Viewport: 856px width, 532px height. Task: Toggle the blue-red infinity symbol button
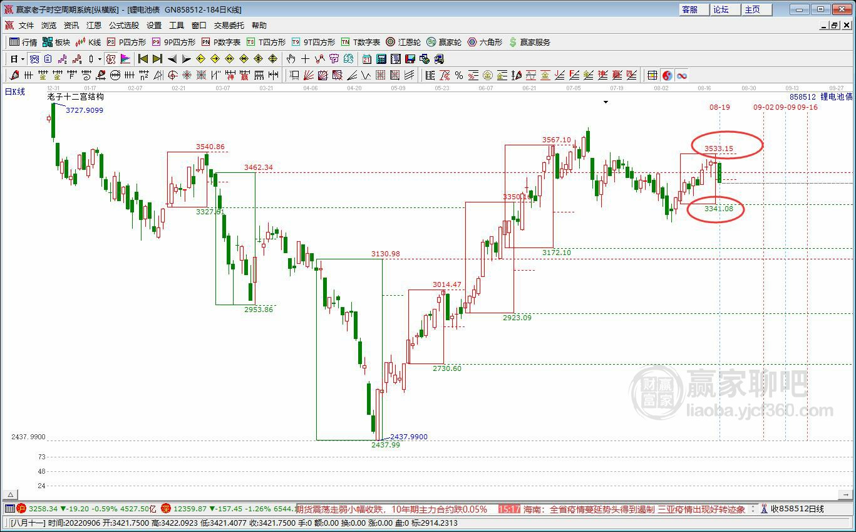pyautogui.click(x=682, y=75)
